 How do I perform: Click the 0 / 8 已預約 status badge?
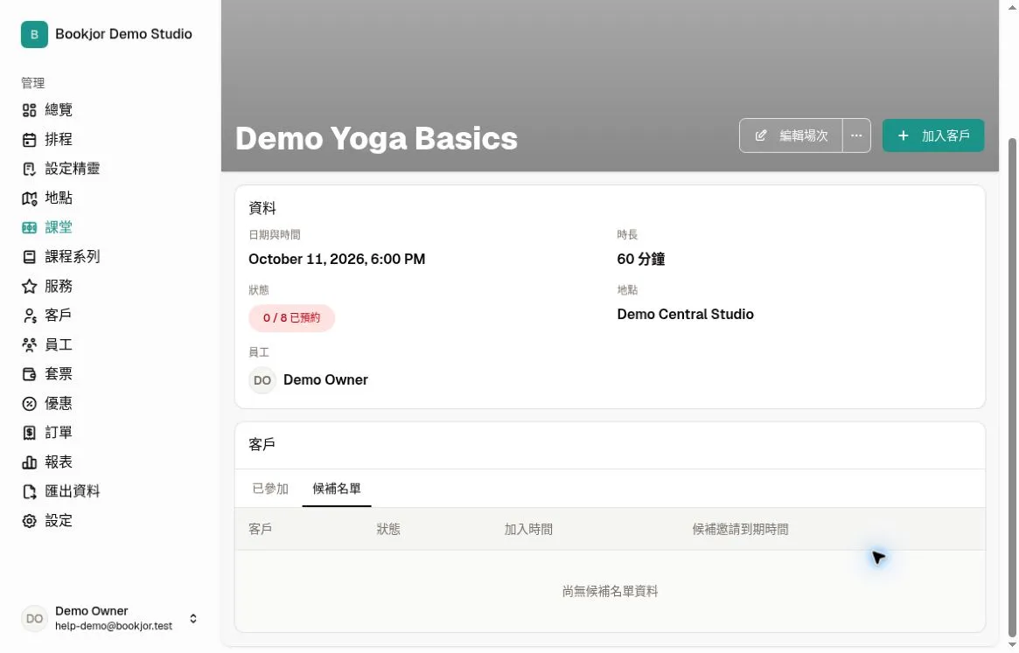292,318
